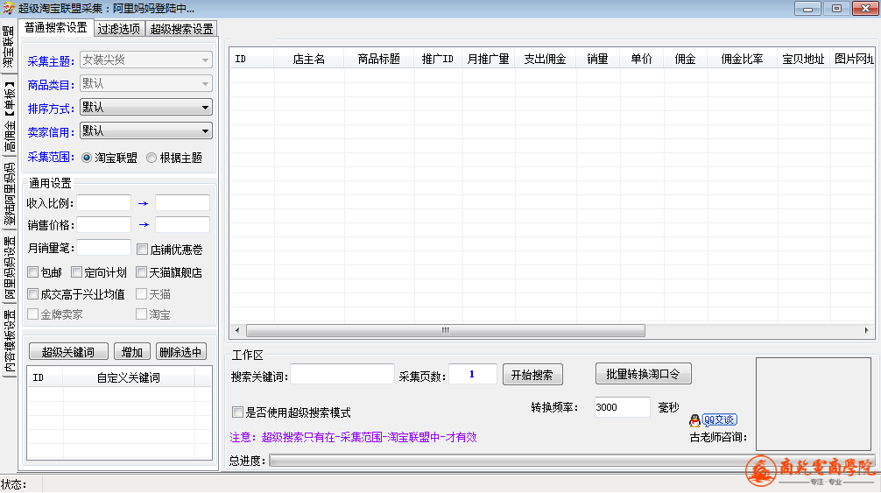The image size is (881, 493).
Task: Click 店主名 column header
Action: 309,59
